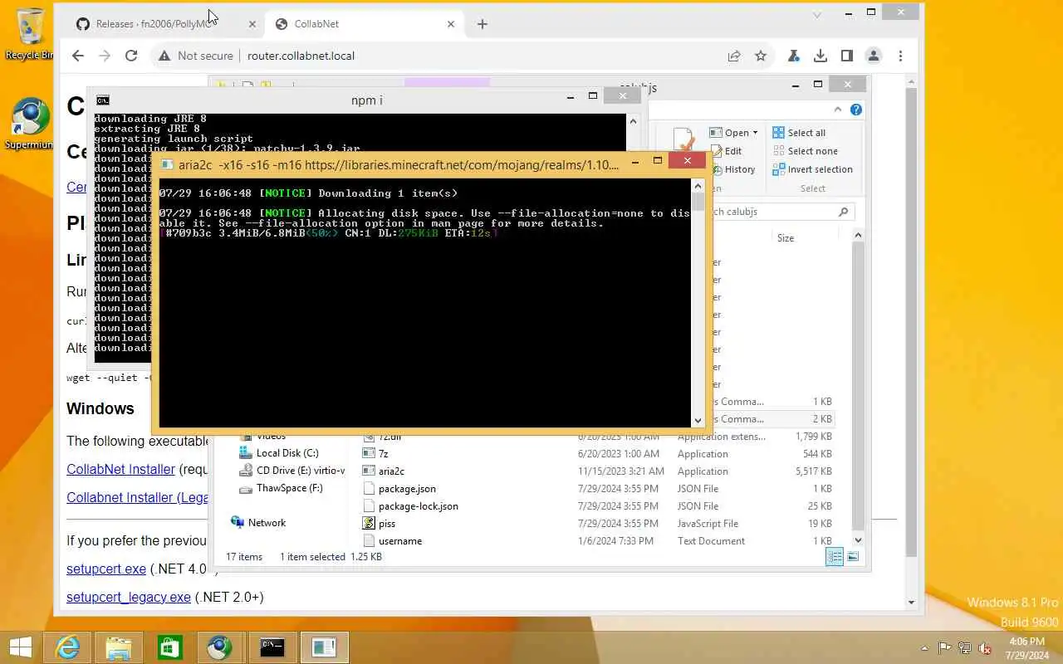Go back in the browser
The width and height of the screenshot is (1063, 664).
click(x=78, y=56)
